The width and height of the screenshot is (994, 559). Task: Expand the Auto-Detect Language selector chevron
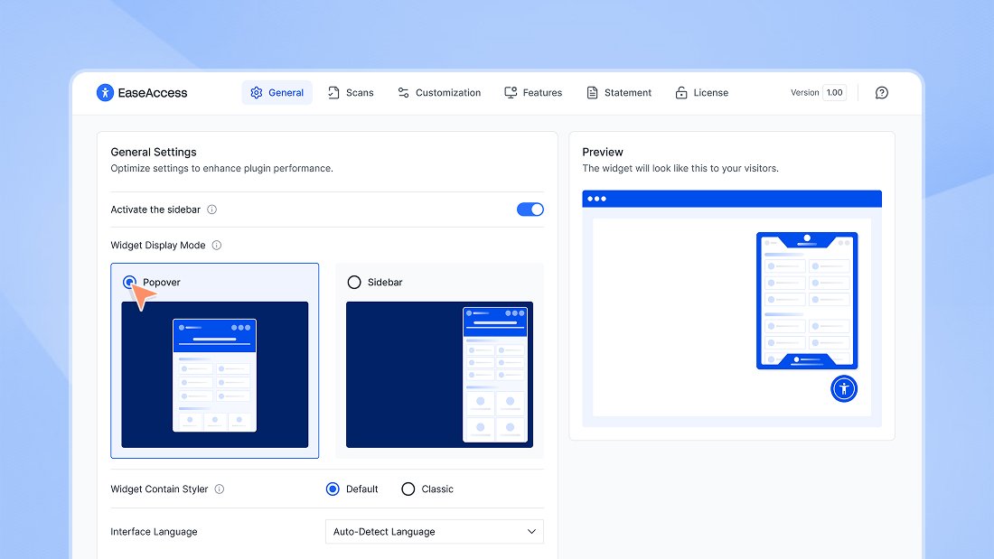click(x=533, y=531)
